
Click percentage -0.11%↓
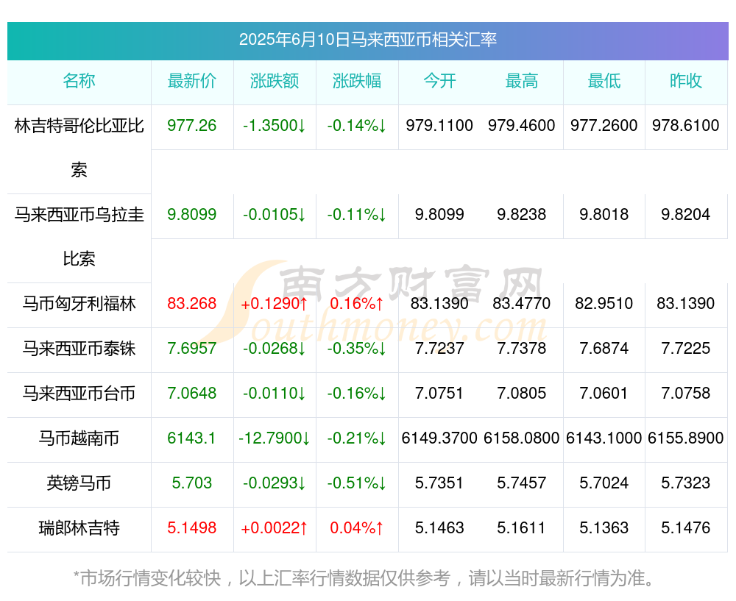click(x=357, y=215)
